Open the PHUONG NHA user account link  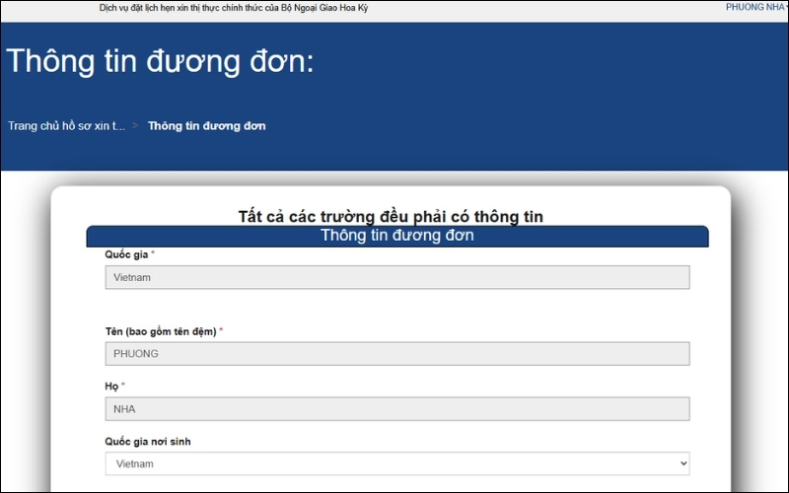pyautogui.click(x=755, y=7)
